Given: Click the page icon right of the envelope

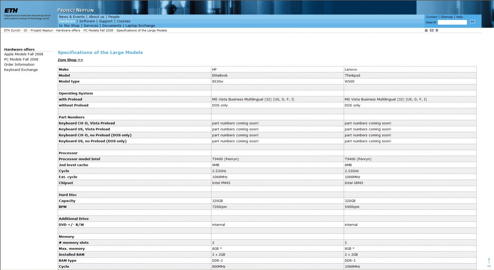Looking at the screenshot, I should click(437, 30).
